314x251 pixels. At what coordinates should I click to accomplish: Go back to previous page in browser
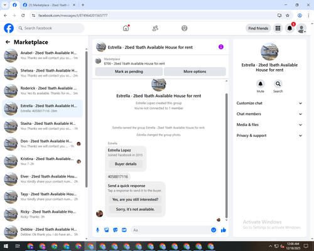click(6, 16)
